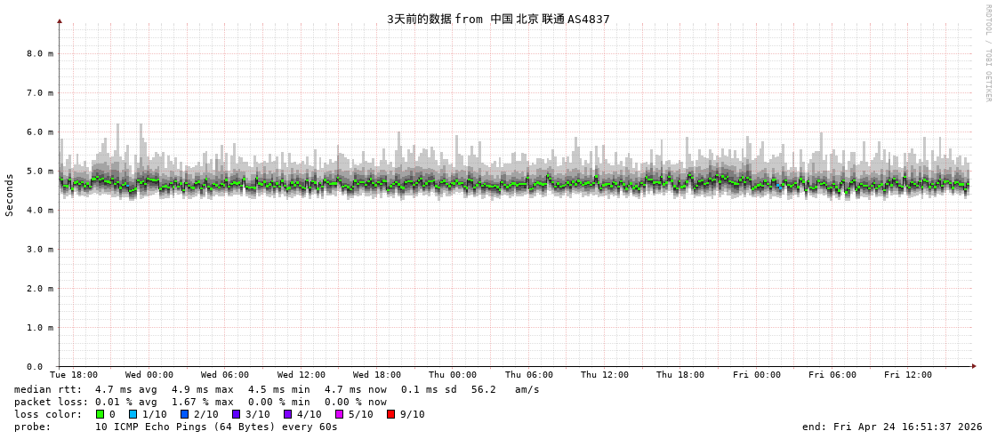Click the 8.0 m y-axis tick label
Viewport: 997px width, 439px height.
click(x=39, y=53)
